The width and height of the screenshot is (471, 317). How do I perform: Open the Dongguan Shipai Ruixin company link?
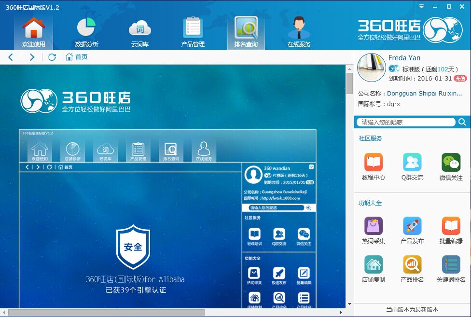click(425, 93)
